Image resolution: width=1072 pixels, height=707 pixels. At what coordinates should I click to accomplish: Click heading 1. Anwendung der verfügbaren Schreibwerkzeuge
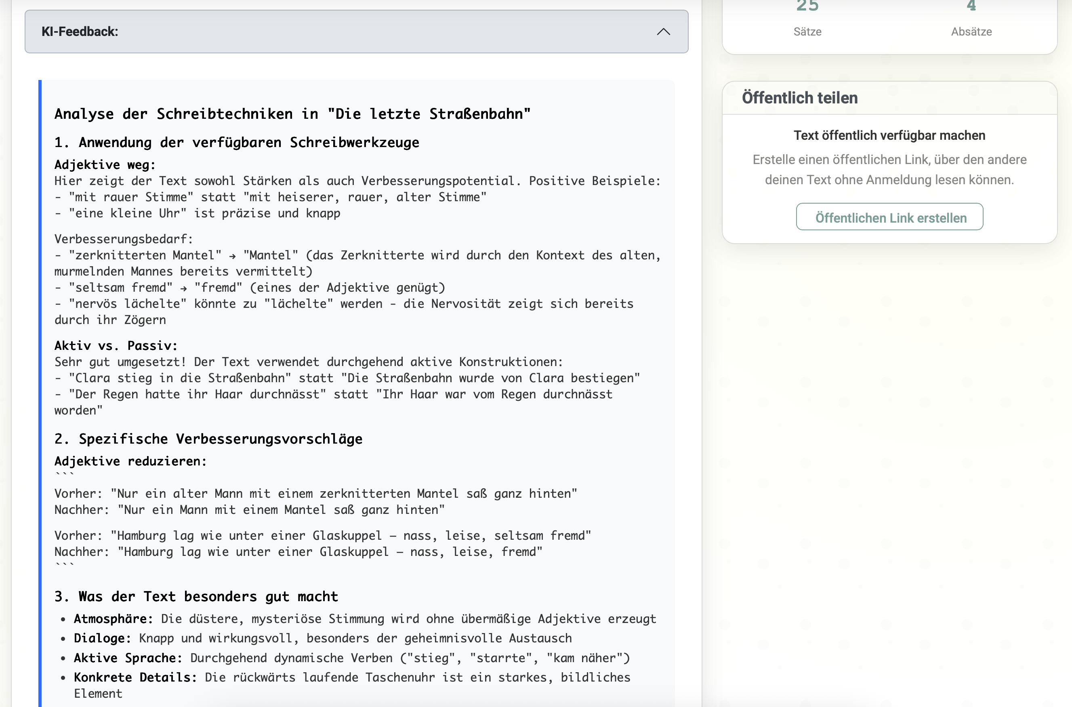click(237, 143)
